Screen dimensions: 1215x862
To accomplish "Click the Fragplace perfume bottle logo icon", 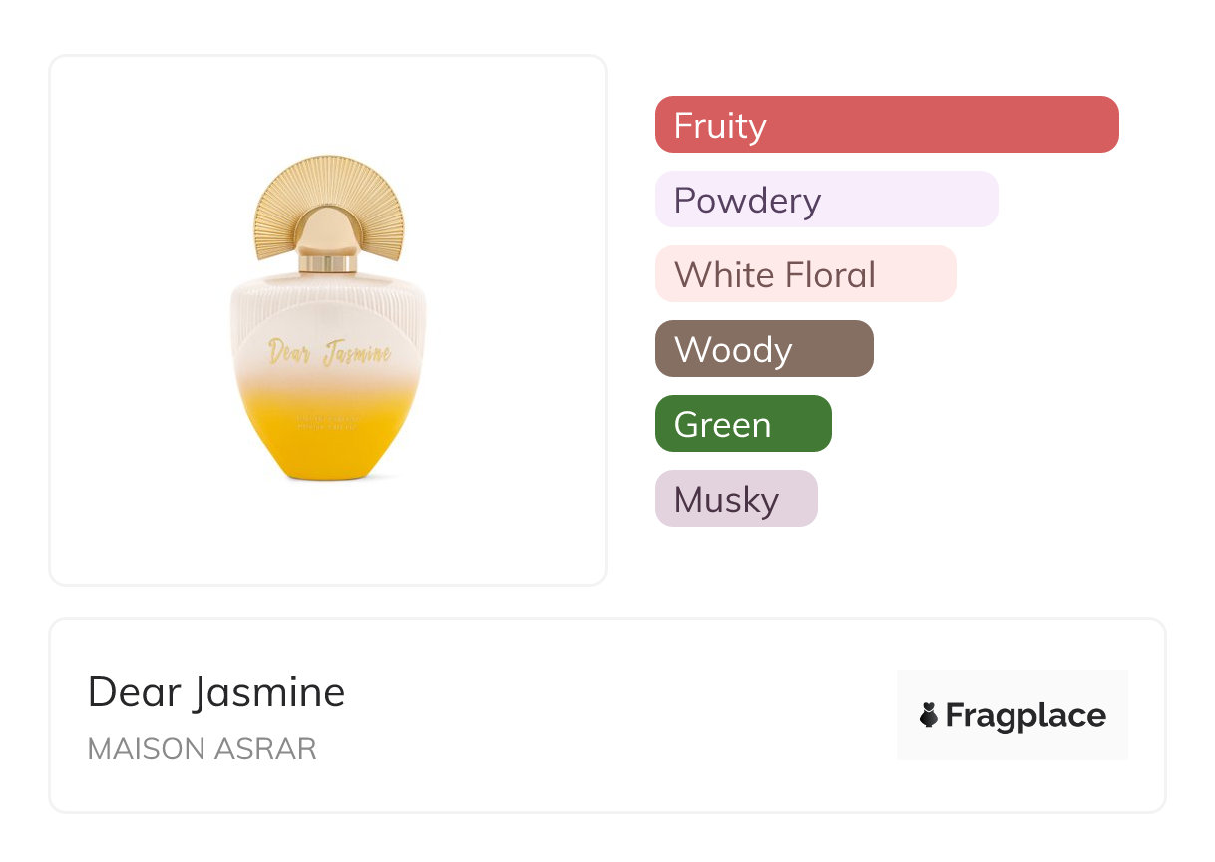I will click(x=929, y=715).
